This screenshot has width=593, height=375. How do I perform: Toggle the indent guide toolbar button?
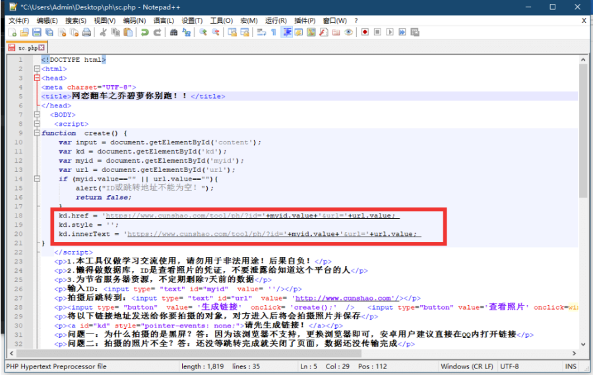pos(287,32)
